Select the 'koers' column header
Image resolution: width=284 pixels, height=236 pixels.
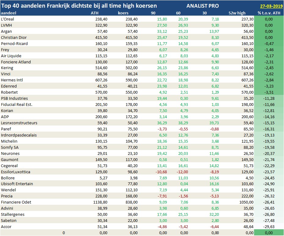coord(123,13)
